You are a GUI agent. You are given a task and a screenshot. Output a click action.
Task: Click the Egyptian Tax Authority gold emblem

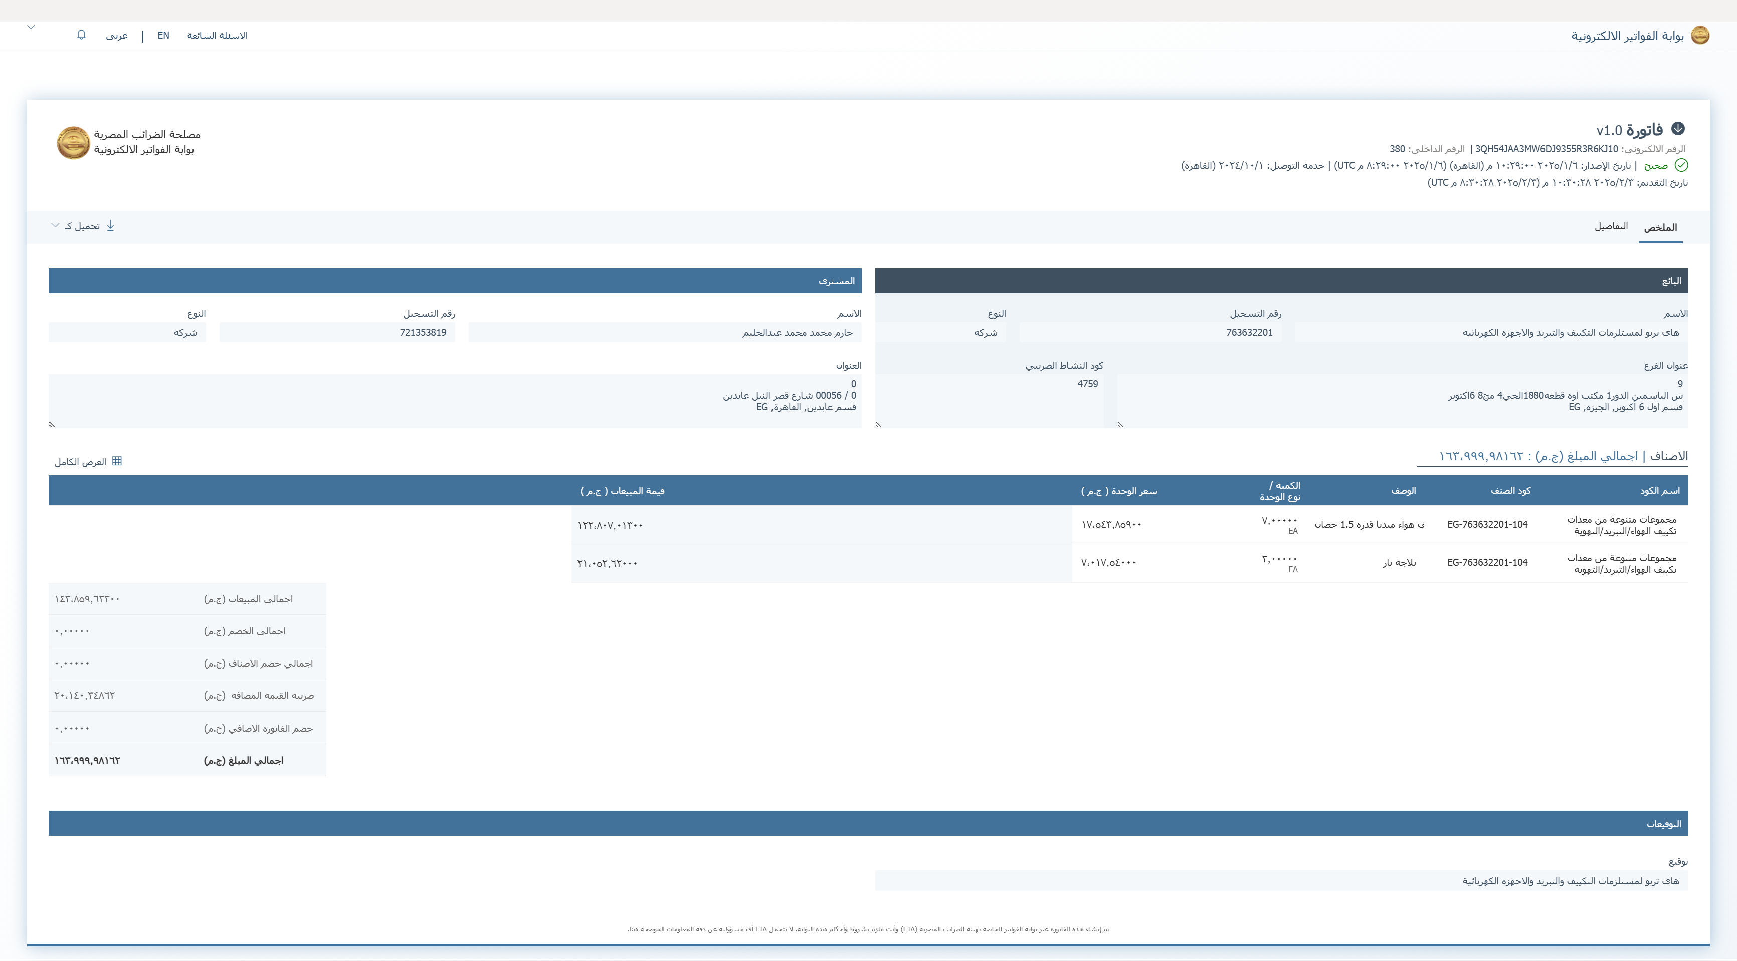[x=73, y=143]
